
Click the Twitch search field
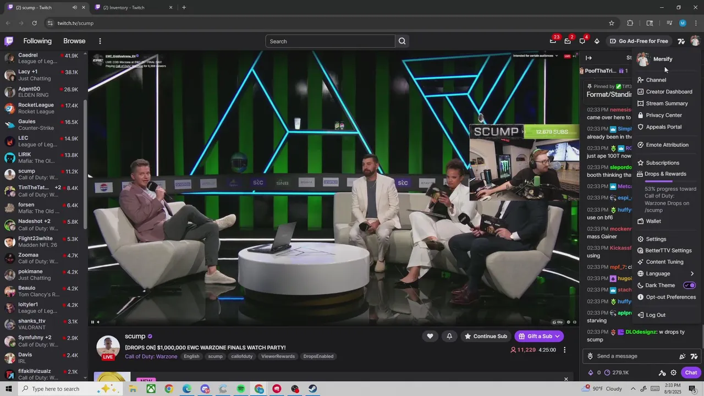pyautogui.click(x=330, y=41)
